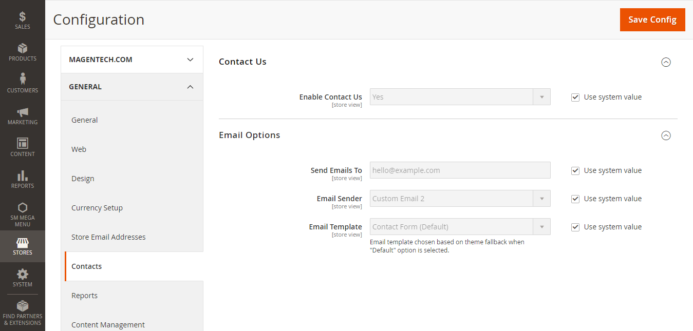Select the Contacts tab

pyautogui.click(x=134, y=266)
